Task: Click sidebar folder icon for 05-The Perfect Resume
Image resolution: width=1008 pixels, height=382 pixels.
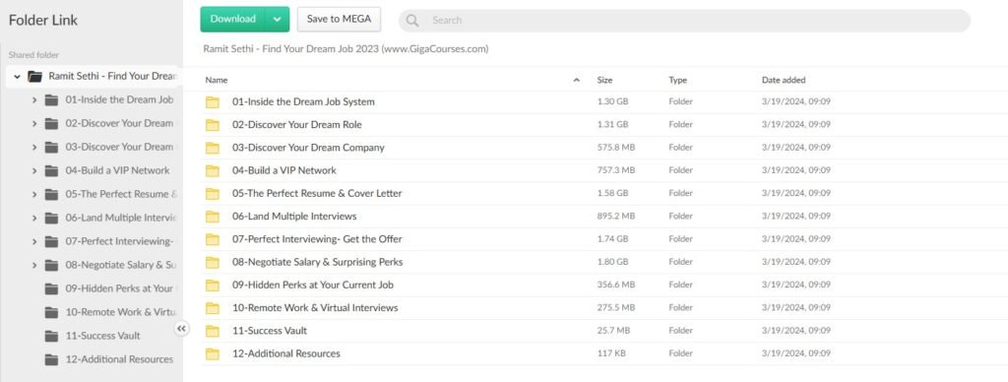Action: pos(51,195)
